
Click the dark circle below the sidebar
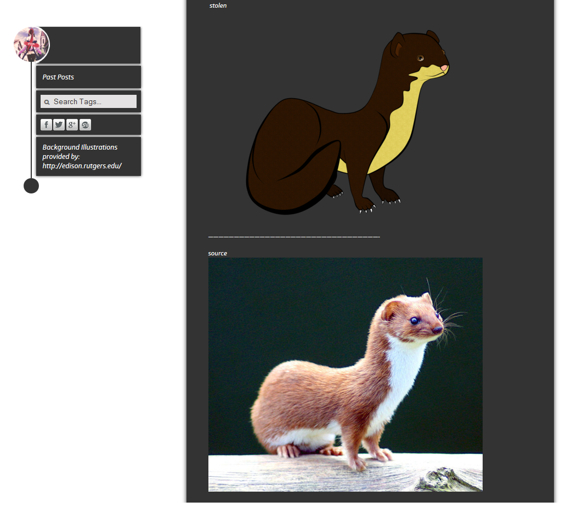tap(31, 186)
